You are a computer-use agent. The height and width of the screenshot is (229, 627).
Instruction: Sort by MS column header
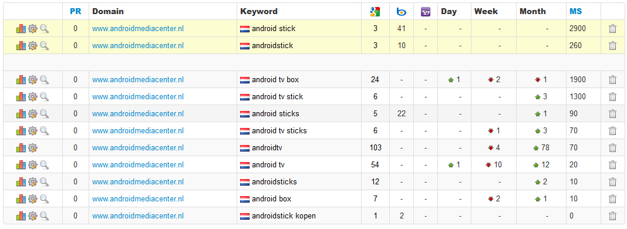pos(576,12)
